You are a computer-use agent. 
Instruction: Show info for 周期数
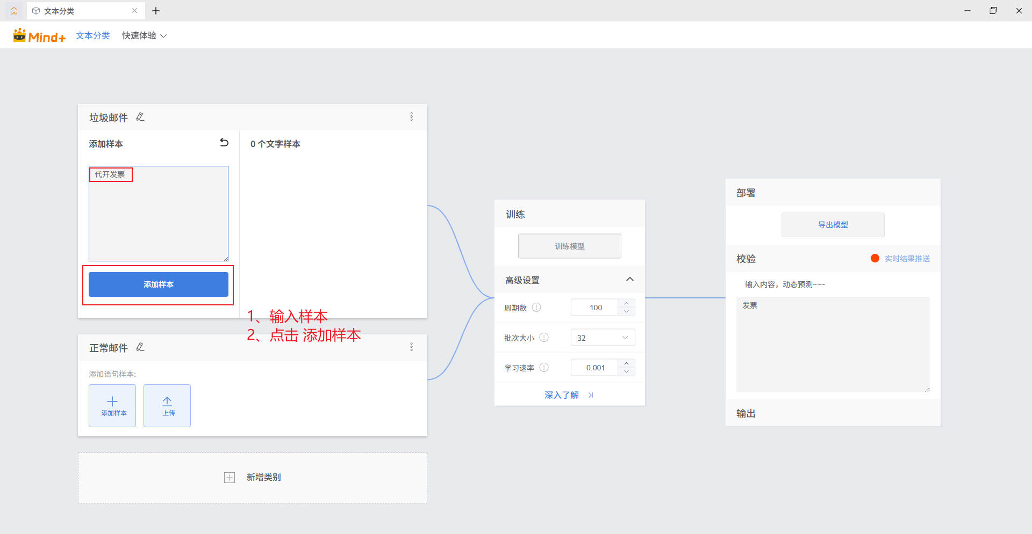point(536,308)
